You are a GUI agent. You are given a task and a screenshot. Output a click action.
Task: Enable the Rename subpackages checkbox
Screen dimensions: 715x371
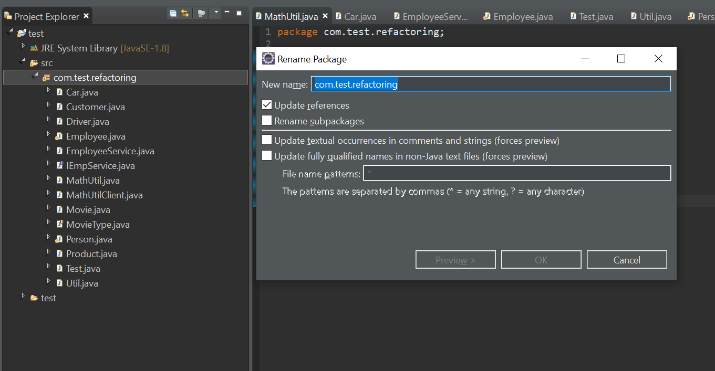tap(267, 121)
